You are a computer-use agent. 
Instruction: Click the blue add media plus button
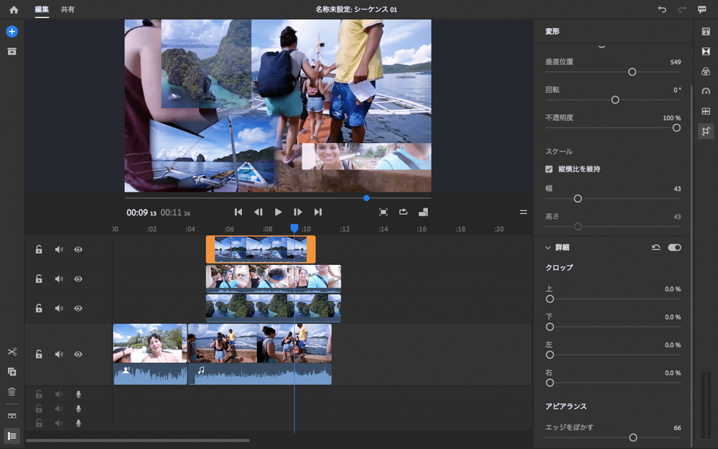pos(11,32)
